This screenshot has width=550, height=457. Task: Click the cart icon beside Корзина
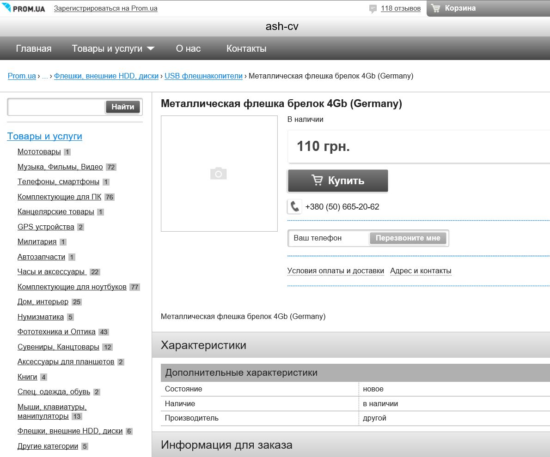pos(435,8)
